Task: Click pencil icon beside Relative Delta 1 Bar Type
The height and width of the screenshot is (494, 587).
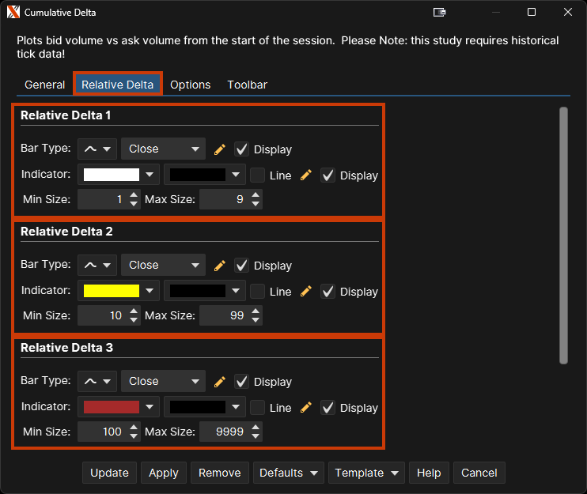Action: point(220,149)
